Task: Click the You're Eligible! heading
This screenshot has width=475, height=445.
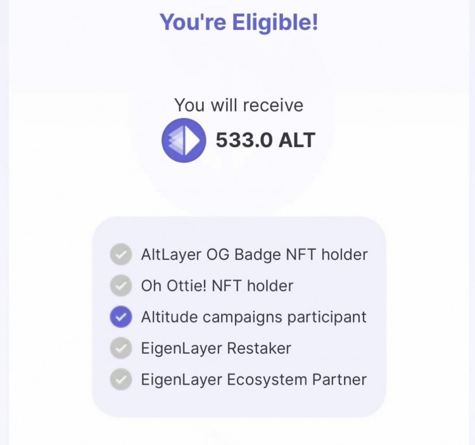Action: 238,23
